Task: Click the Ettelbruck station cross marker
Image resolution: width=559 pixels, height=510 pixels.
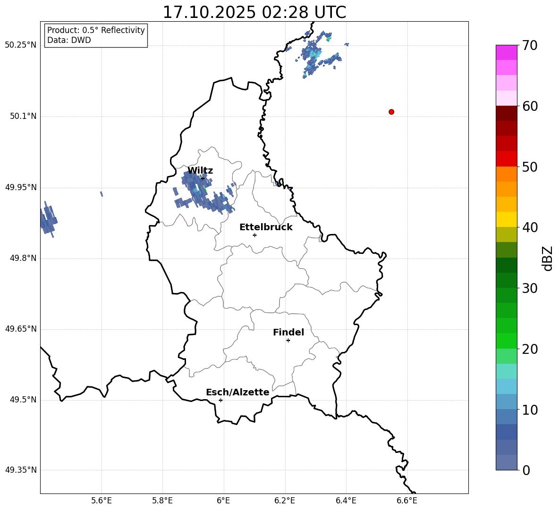Action: 254,235
